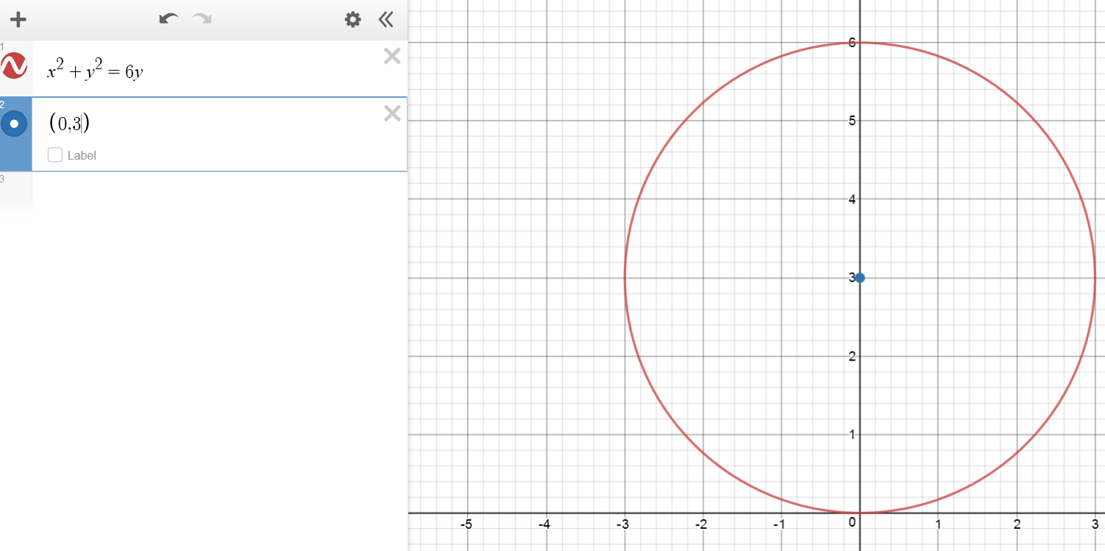Click the blue point on the graph
The width and height of the screenshot is (1105, 551).
(x=860, y=277)
